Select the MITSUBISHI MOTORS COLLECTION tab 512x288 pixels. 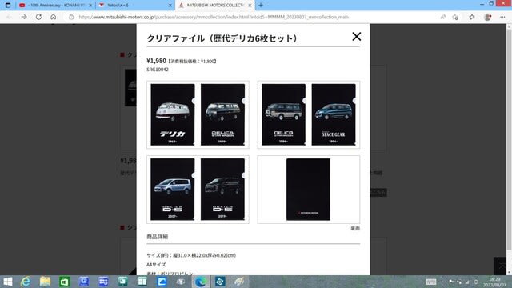tap(215, 6)
